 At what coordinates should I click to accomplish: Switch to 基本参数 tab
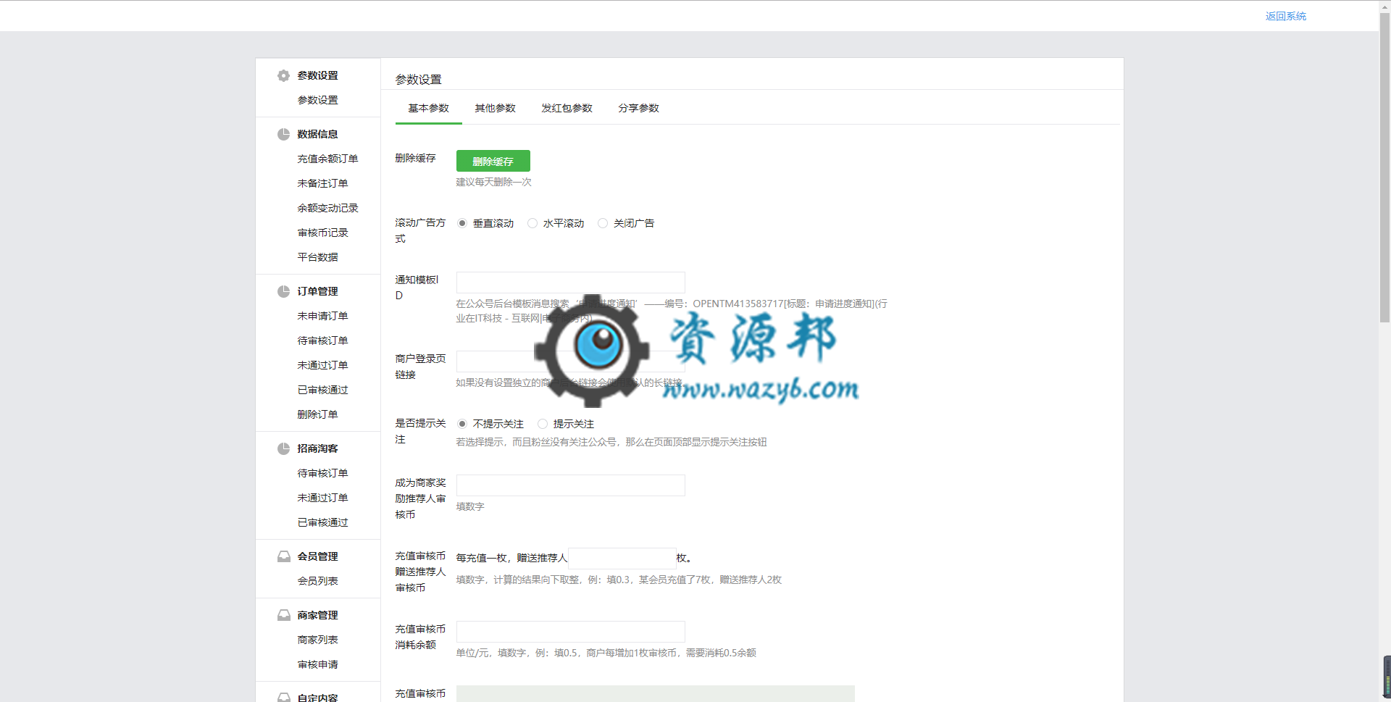(428, 108)
